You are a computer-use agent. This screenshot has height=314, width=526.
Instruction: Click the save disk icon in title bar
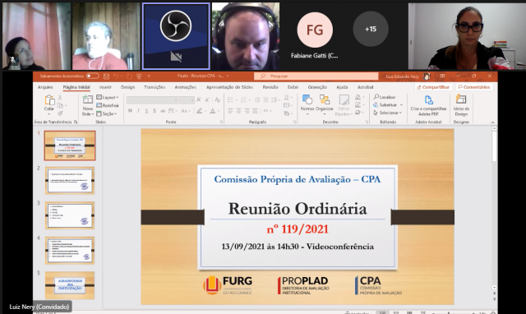[x=106, y=76]
